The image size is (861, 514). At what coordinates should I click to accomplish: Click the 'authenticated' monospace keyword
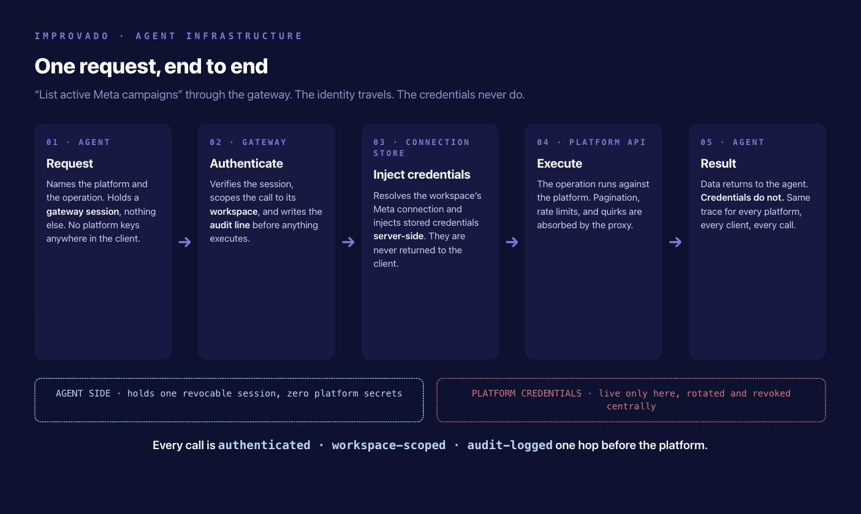pos(264,445)
